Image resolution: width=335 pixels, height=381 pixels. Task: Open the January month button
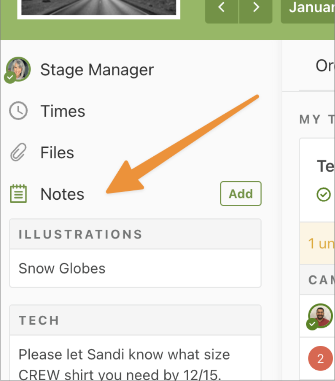(x=308, y=9)
